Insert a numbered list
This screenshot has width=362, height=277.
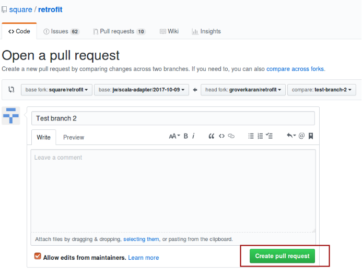260,136
